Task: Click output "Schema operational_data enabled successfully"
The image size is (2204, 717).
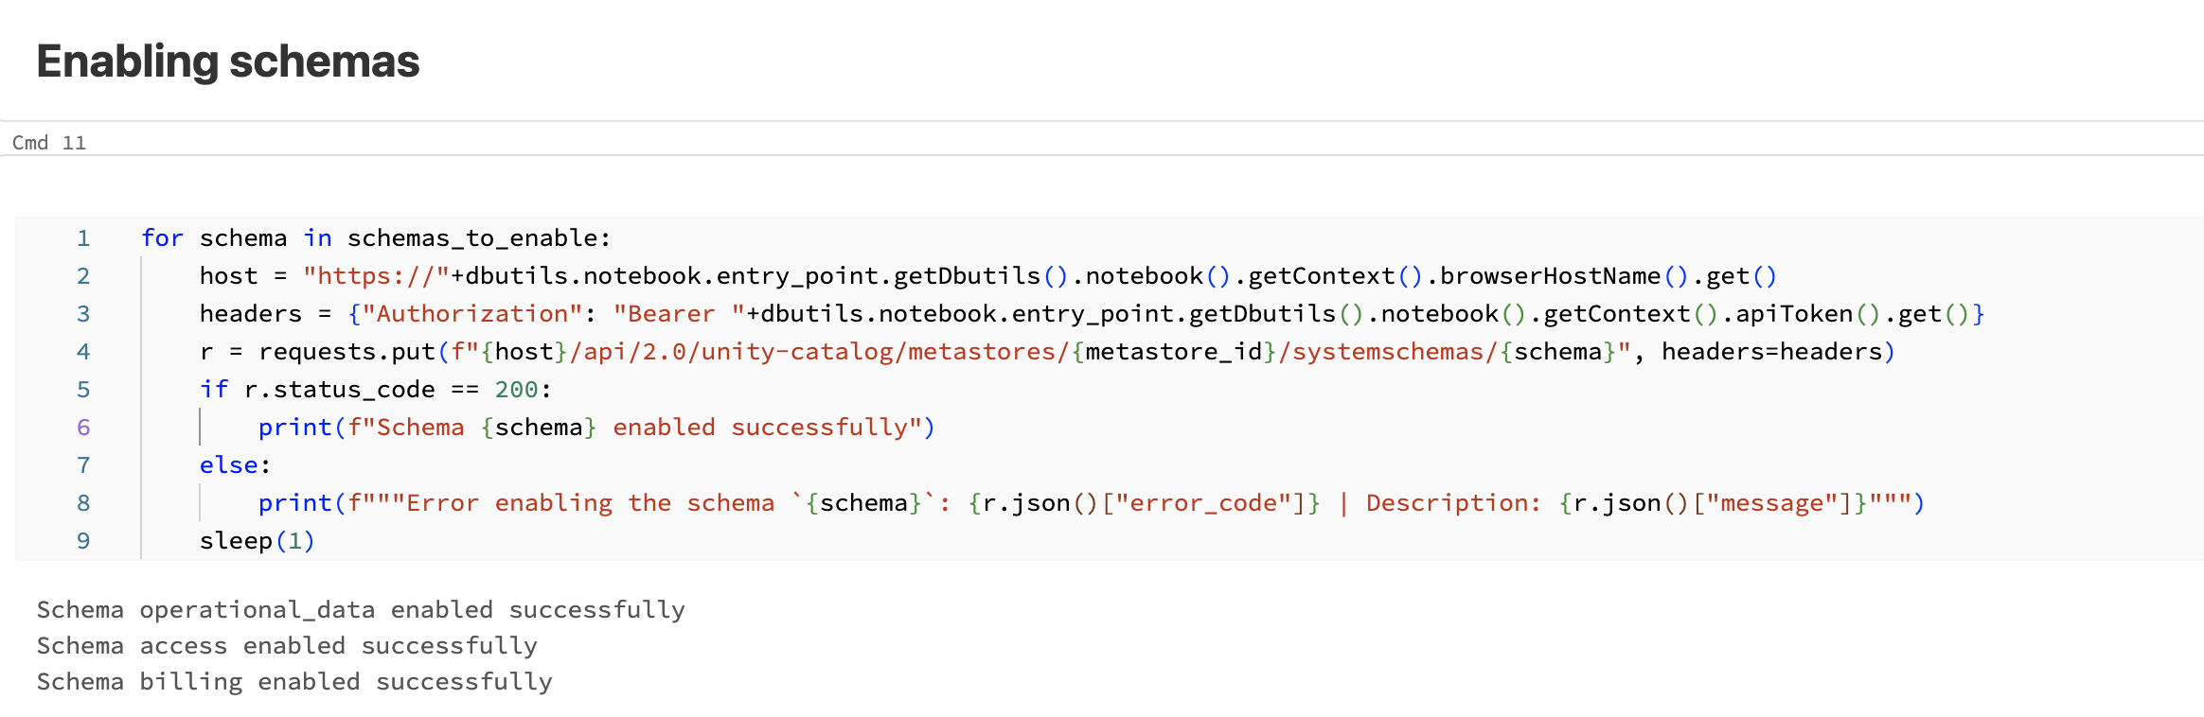Action: (361, 610)
